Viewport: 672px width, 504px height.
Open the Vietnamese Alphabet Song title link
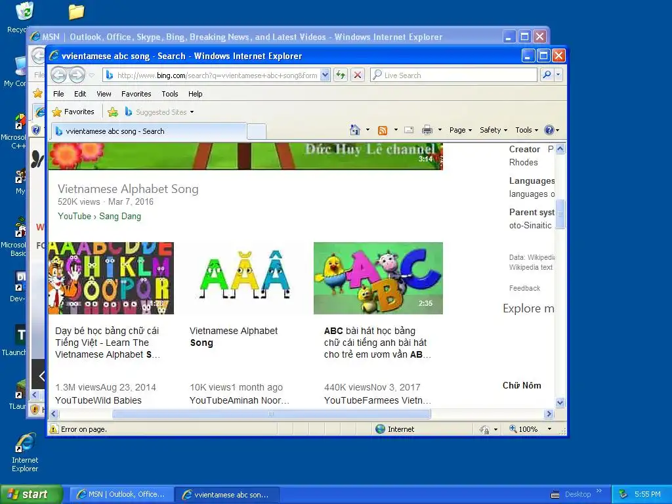(128, 189)
